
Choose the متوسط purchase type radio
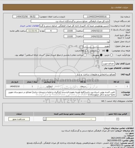(101, 55)
